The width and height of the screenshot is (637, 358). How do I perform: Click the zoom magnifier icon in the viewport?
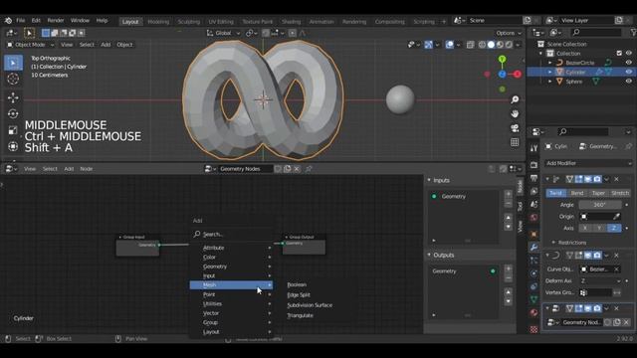(515, 99)
